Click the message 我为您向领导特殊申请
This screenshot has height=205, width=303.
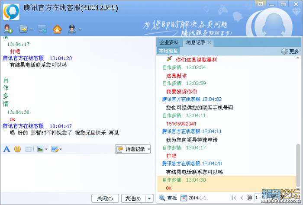(192, 140)
